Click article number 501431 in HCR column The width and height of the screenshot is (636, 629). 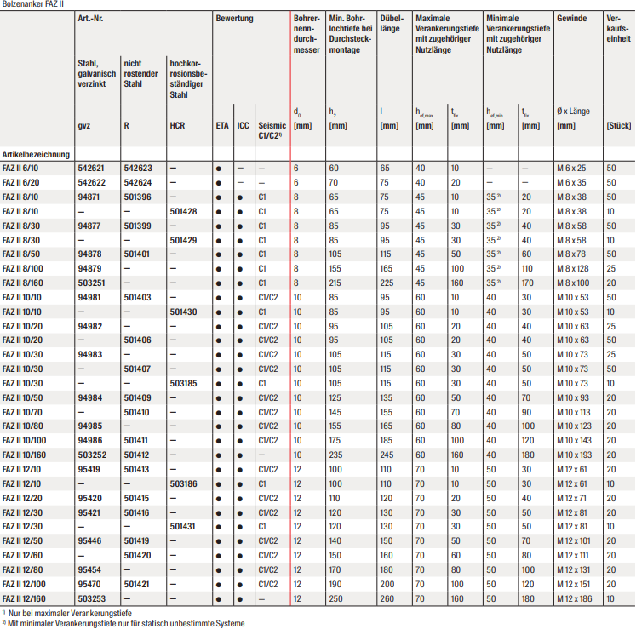(183, 527)
